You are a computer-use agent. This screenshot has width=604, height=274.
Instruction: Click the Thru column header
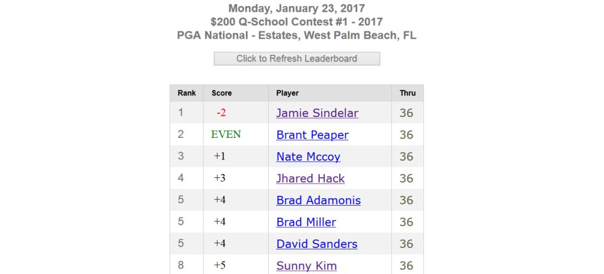407,93
